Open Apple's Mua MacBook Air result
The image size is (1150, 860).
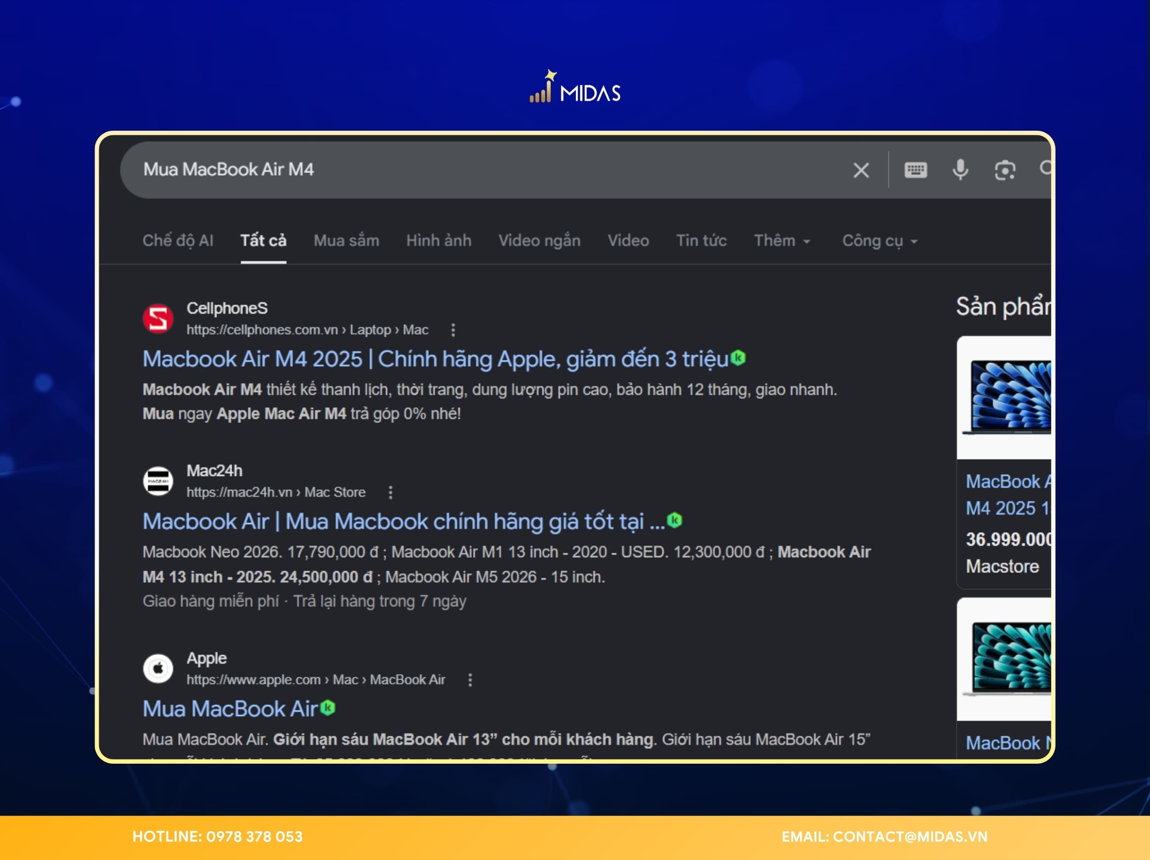tap(230, 709)
